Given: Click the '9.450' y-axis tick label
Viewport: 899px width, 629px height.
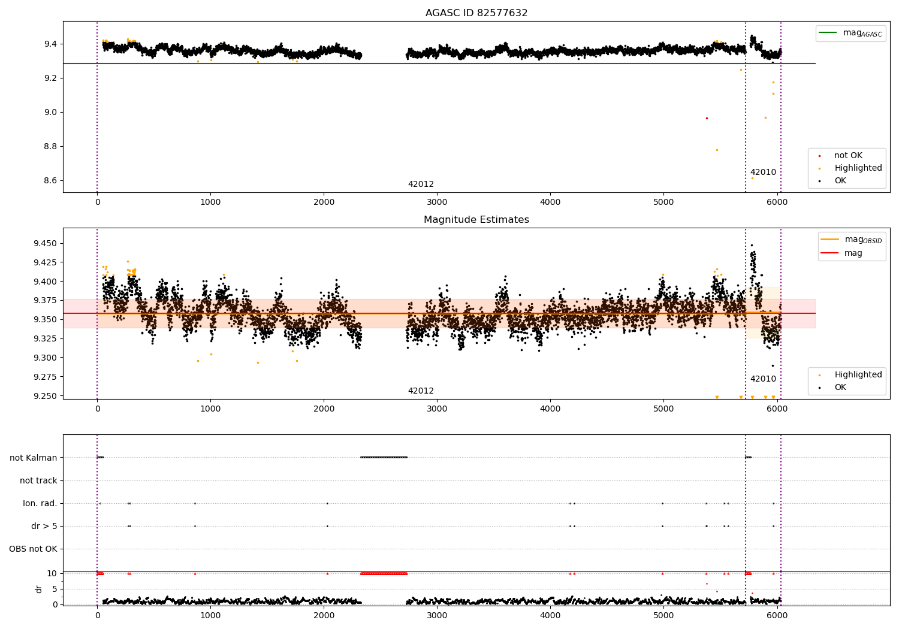Looking at the screenshot, I should [x=46, y=243].
